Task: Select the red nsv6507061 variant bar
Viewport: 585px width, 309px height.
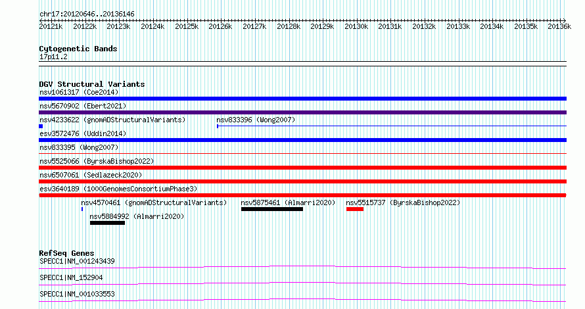Action: point(302,181)
